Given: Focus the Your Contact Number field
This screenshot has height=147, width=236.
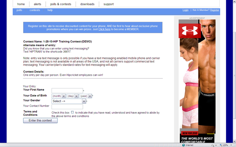Looking at the screenshot, I should pyautogui.click(x=67, y=107).
